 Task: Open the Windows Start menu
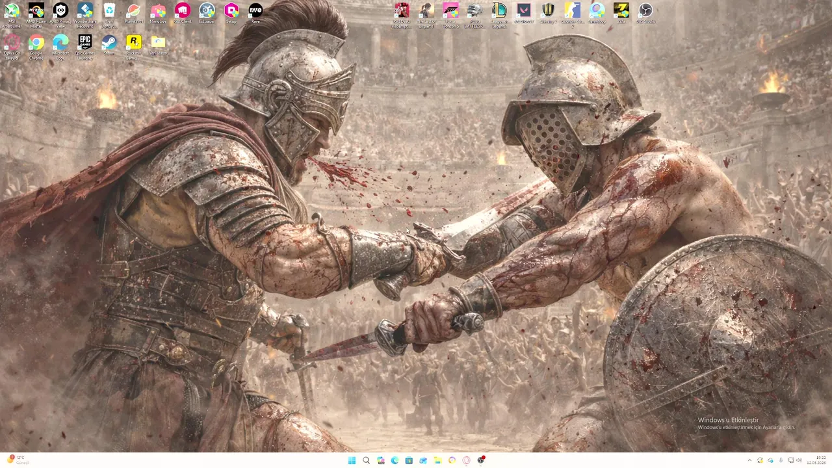[x=352, y=460]
